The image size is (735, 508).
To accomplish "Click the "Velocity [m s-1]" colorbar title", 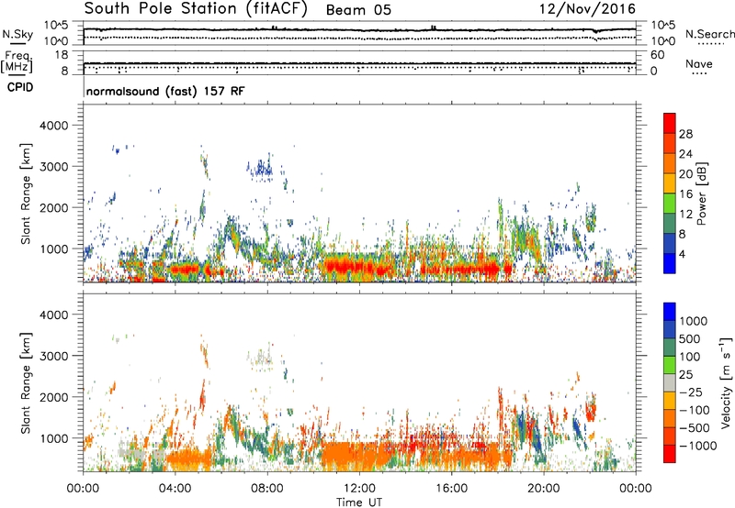I will tap(726, 382).
